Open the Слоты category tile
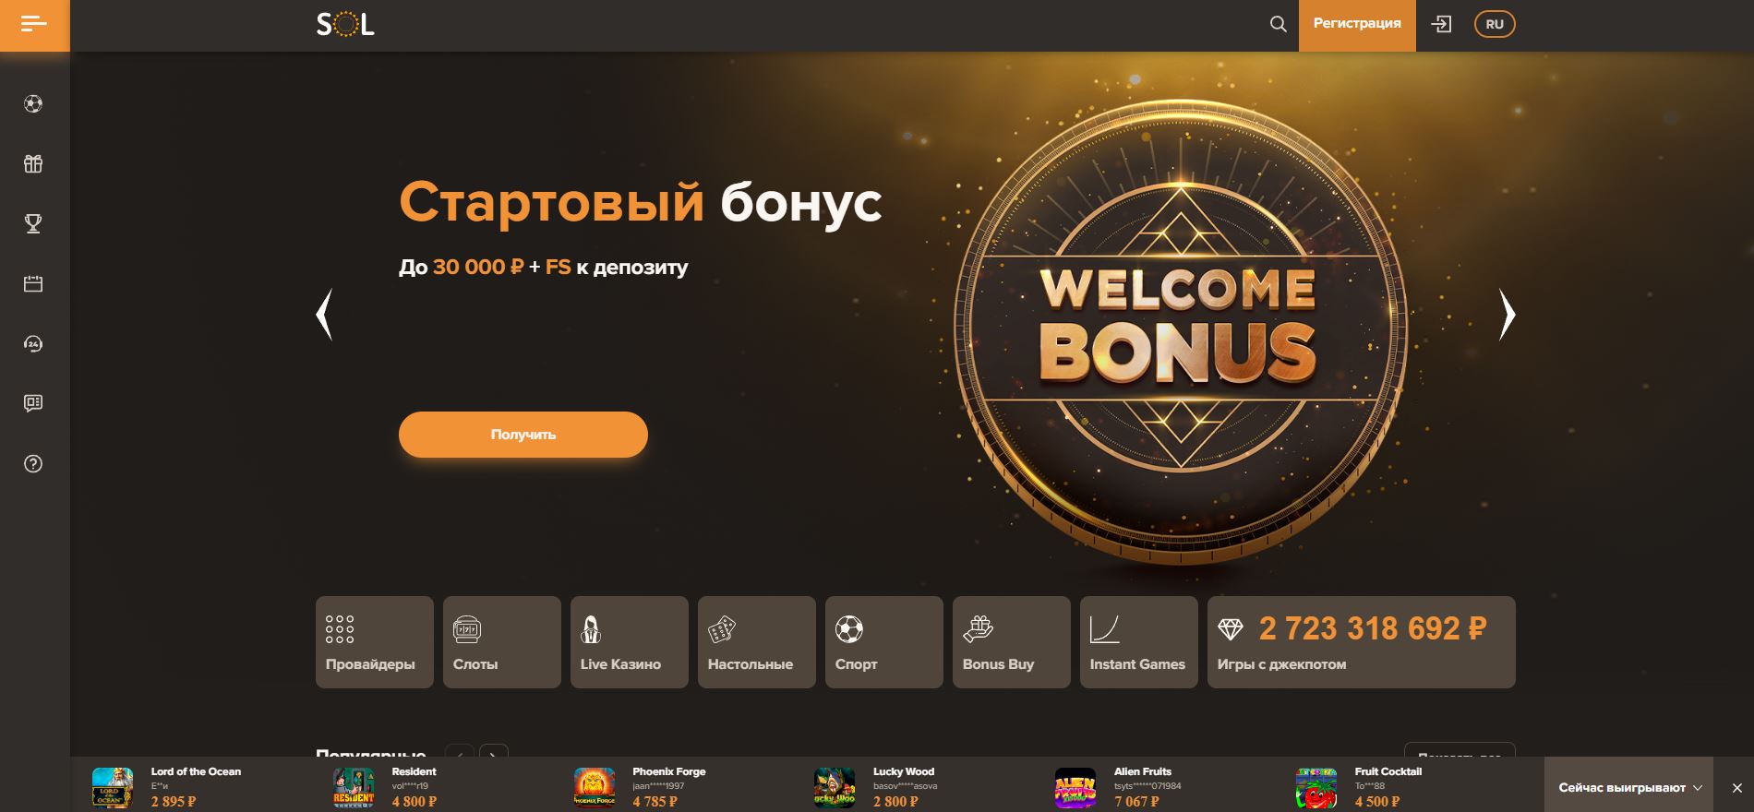 pos(502,642)
